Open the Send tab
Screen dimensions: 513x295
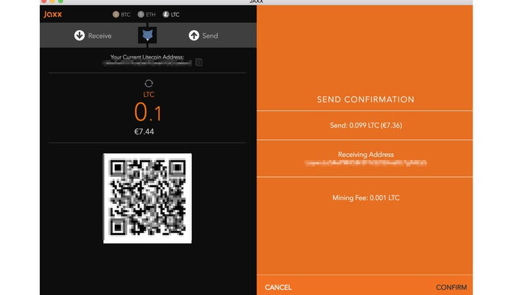tap(203, 36)
